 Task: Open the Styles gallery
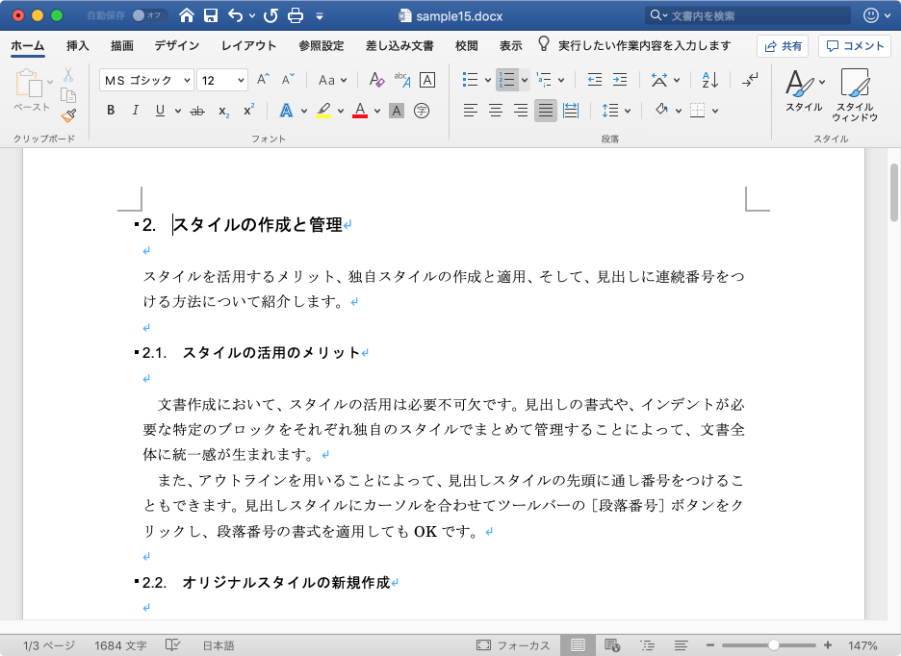click(805, 90)
